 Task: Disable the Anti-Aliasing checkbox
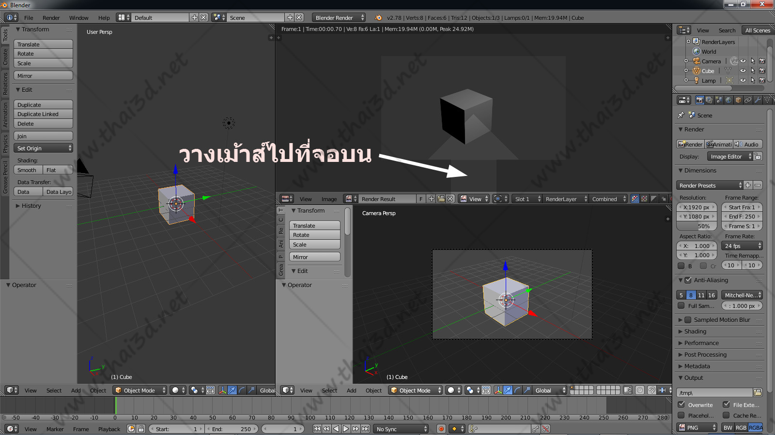688,280
